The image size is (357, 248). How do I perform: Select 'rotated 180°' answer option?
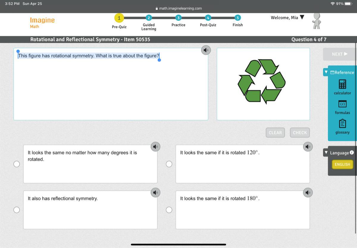(x=169, y=210)
